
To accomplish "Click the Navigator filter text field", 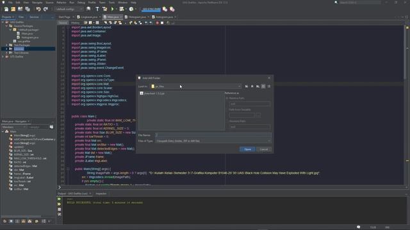I will 38,127.
